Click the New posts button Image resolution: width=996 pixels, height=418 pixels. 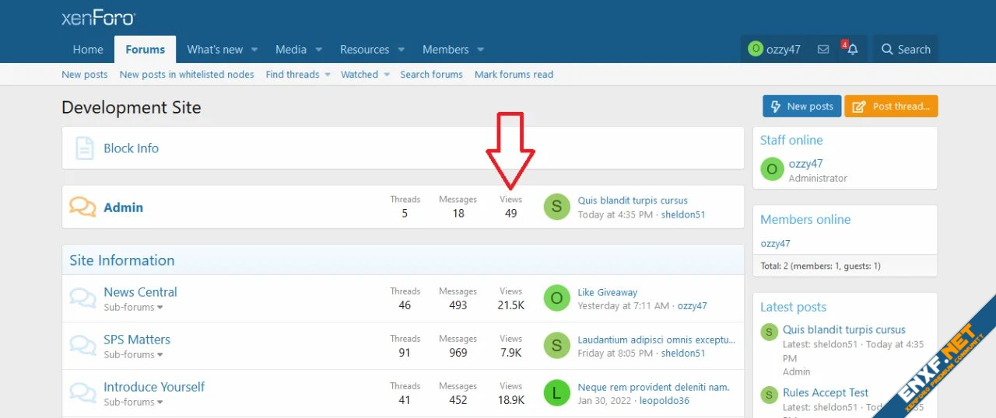(x=801, y=106)
